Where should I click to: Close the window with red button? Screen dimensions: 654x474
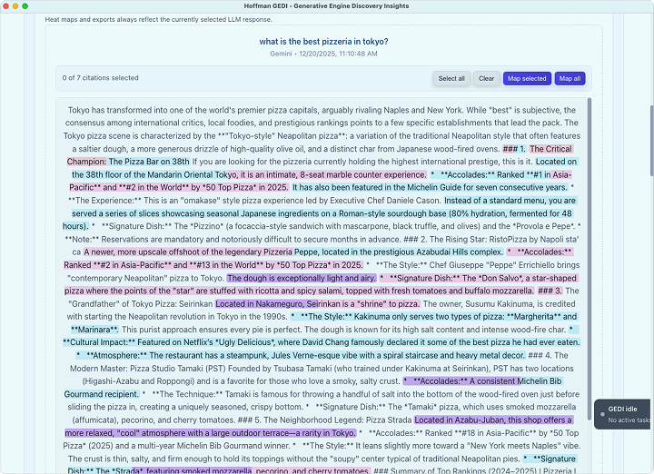8,6
